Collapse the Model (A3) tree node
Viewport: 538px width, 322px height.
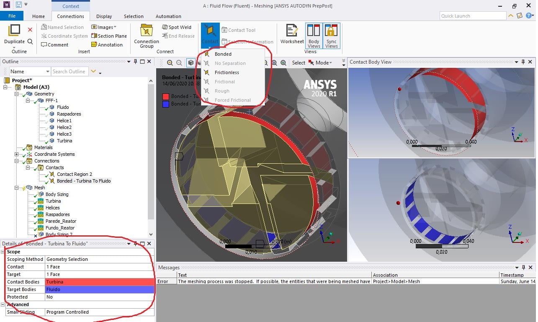[x=6, y=87]
